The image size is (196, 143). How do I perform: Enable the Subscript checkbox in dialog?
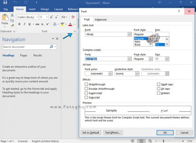coord(86,97)
